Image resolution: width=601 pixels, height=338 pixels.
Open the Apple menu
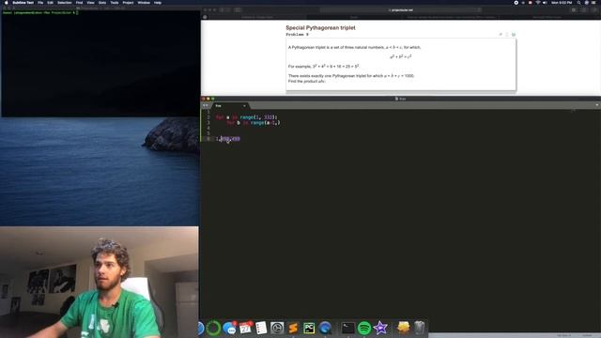[x=7, y=2]
